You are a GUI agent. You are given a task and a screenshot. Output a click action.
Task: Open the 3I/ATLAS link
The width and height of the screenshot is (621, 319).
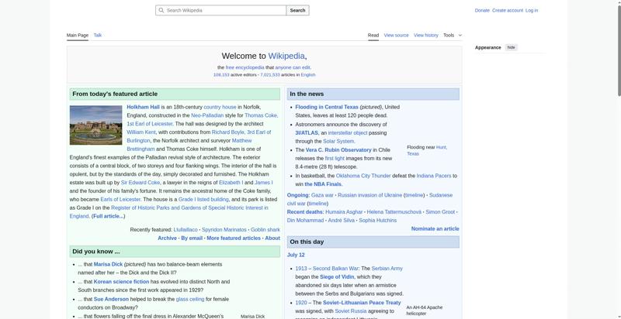pyautogui.click(x=307, y=133)
